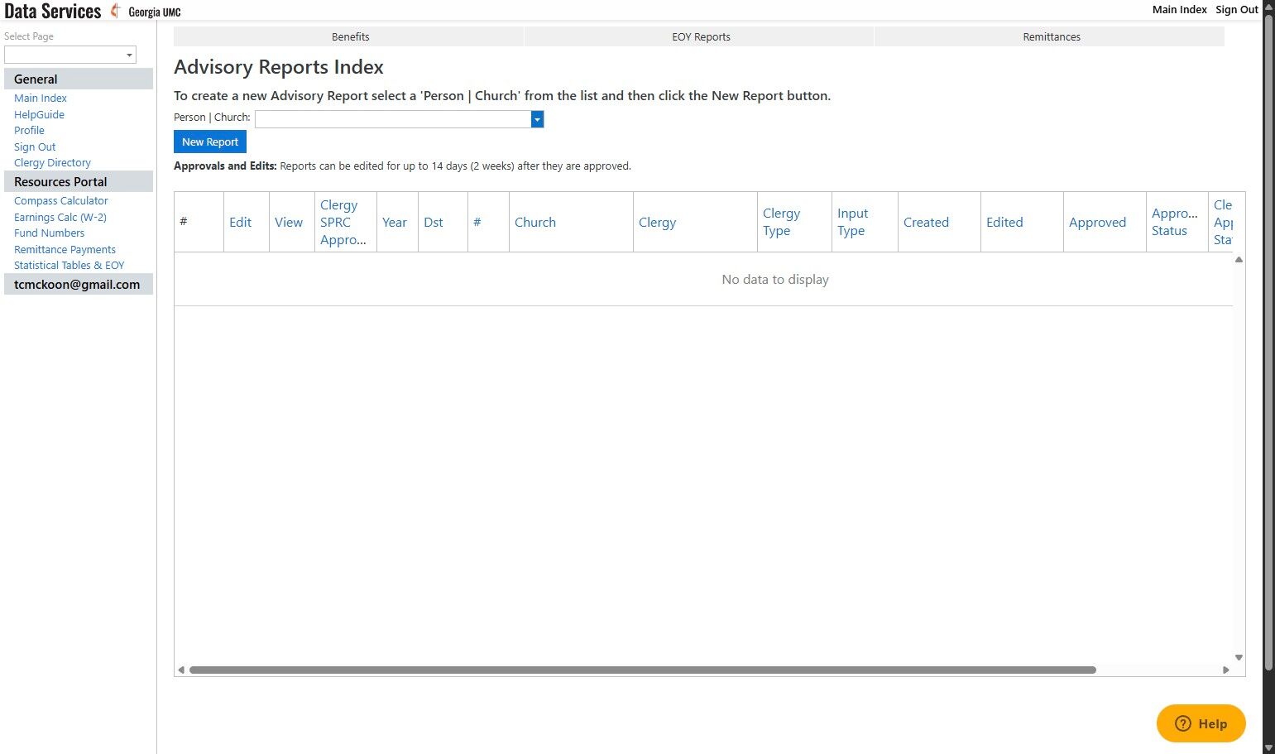Click the table's scroll left arrow

181,670
